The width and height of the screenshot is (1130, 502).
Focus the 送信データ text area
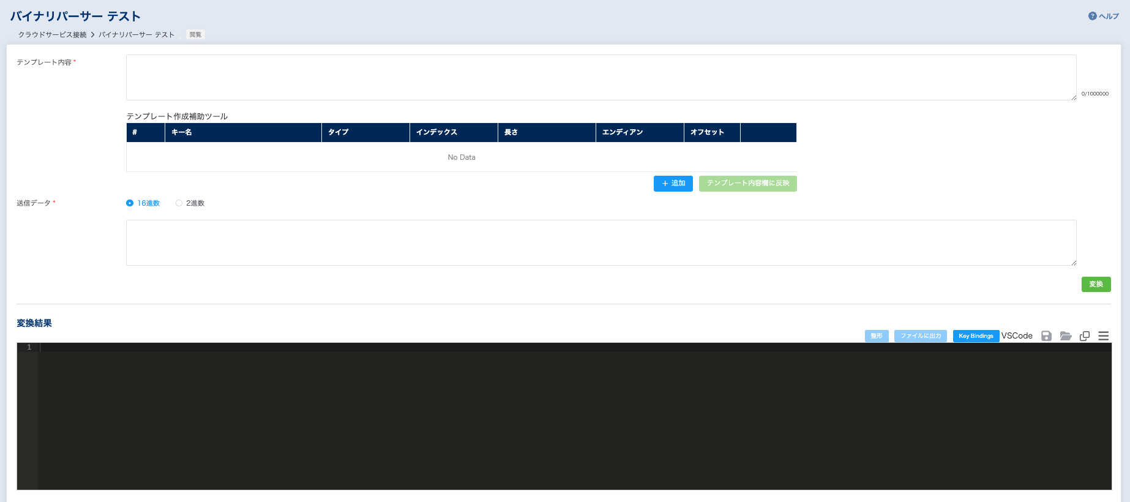tap(601, 243)
